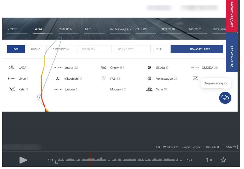Click the 0:47 end time label
This screenshot has height=169, width=244.
click(x=189, y=160)
